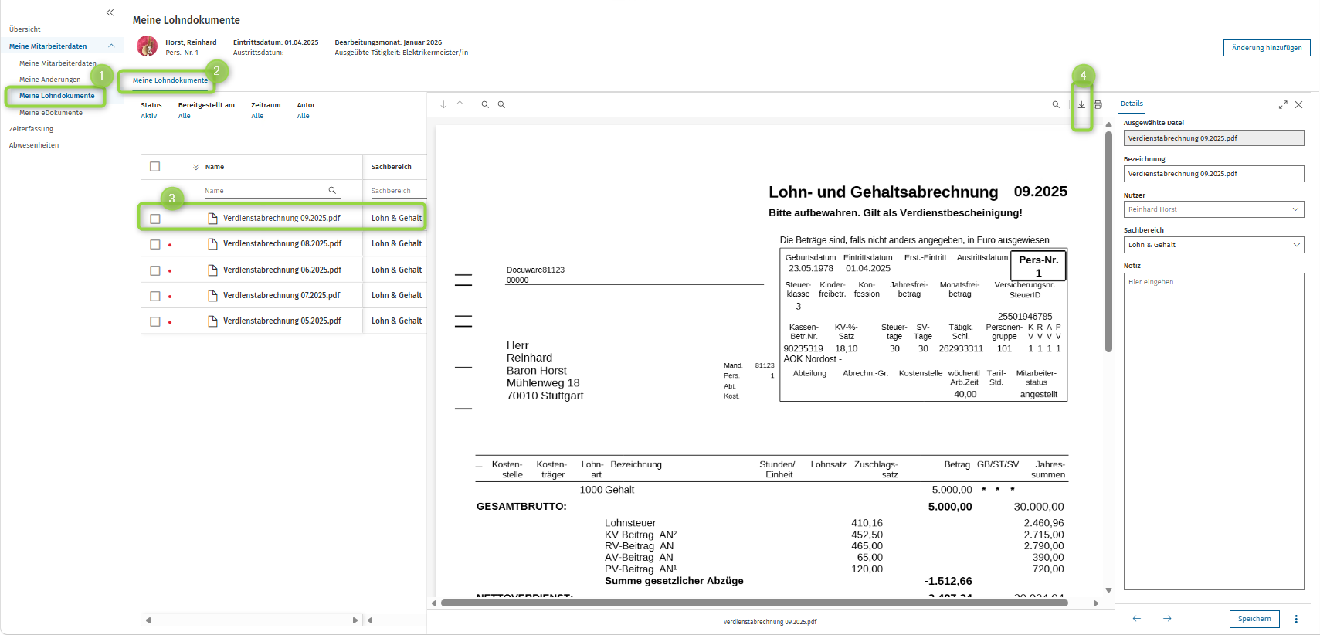Click the Änderung hinzufügen button
The width and height of the screenshot is (1320, 635).
(x=1267, y=48)
